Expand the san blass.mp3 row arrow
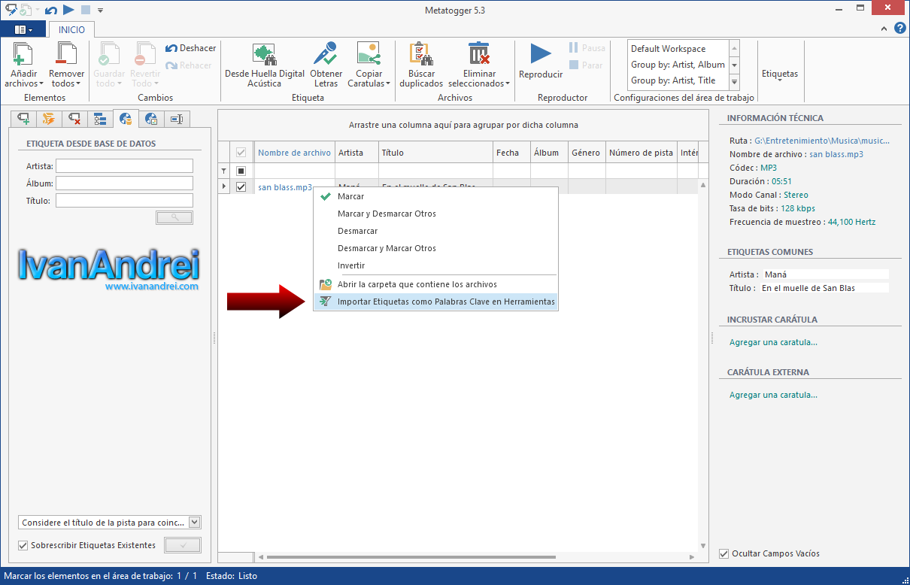Viewport: 910px width, 585px height. [x=223, y=186]
